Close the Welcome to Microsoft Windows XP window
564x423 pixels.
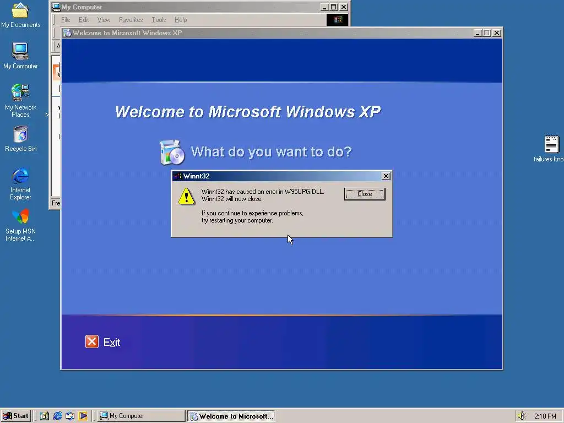click(x=497, y=32)
